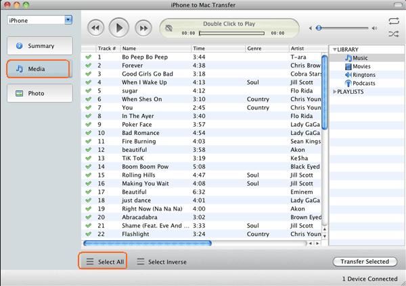
Task: Toggle the repeat icon
Action: (x=394, y=21)
